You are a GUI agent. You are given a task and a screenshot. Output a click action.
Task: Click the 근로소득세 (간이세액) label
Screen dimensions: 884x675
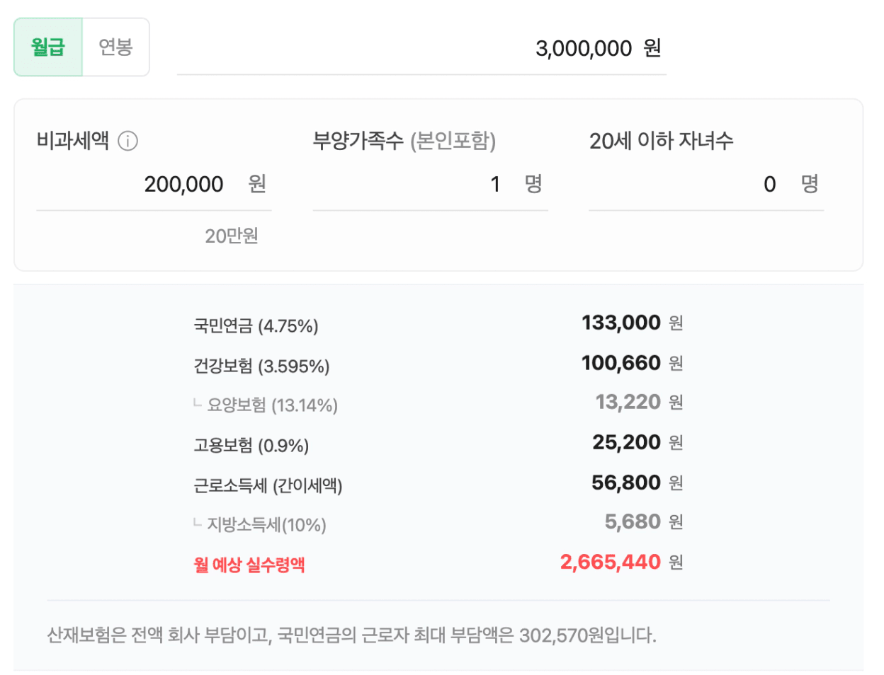[x=268, y=485]
